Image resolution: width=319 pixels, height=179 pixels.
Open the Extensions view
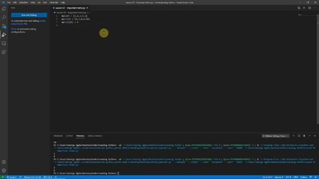click(x=4, y=52)
